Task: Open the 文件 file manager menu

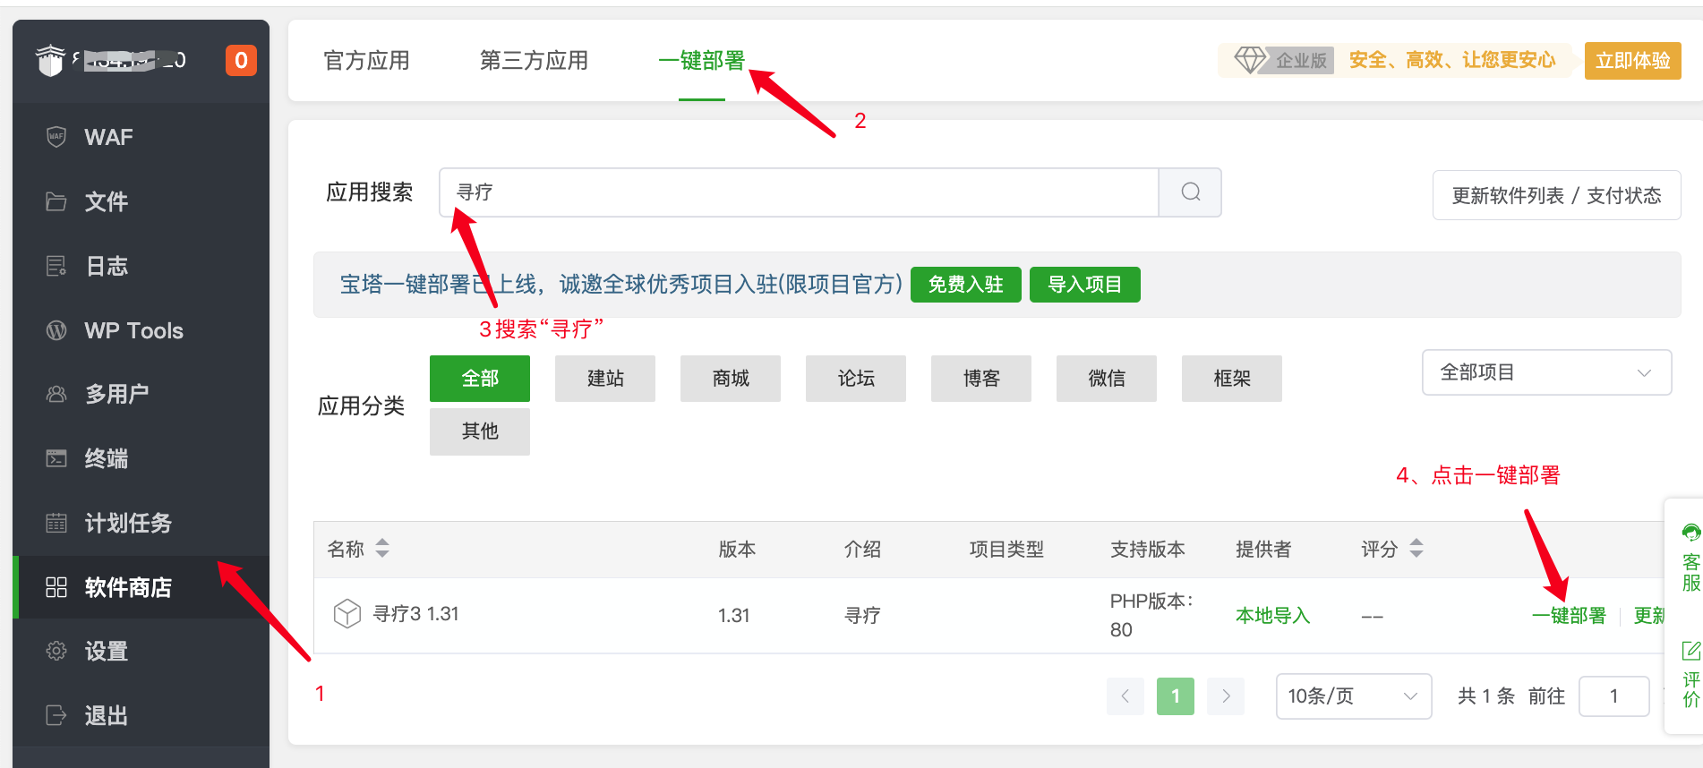Action: pyautogui.click(x=141, y=201)
